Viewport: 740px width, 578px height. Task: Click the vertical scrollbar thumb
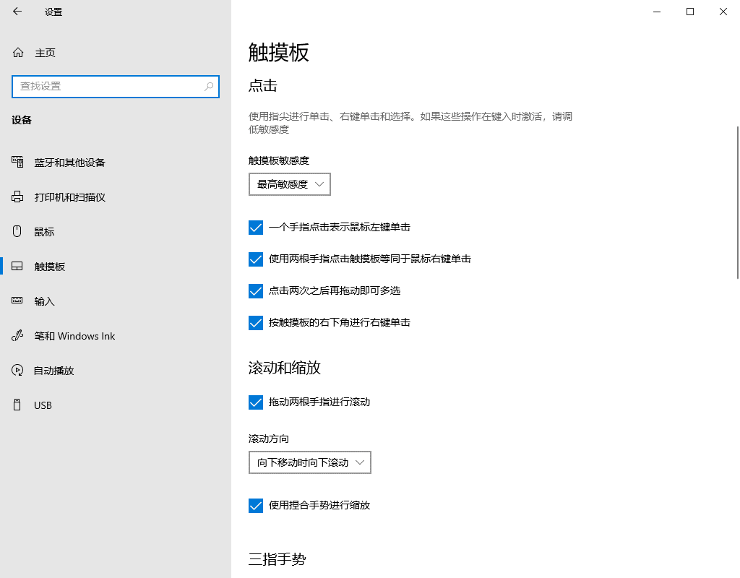click(x=738, y=202)
